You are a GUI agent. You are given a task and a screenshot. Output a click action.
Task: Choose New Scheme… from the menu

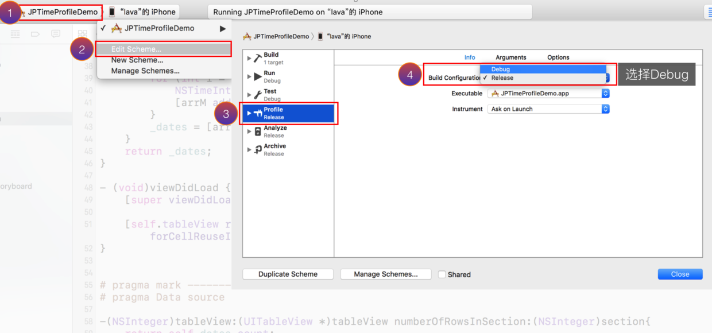pyautogui.click(x=137, y=60)
